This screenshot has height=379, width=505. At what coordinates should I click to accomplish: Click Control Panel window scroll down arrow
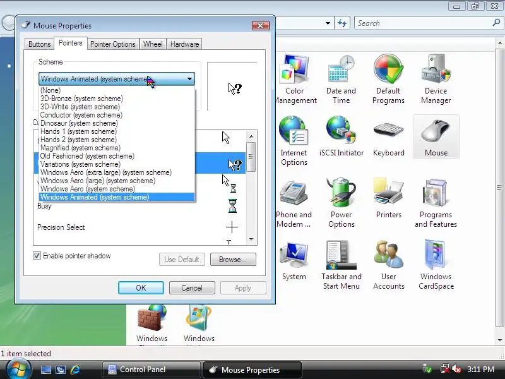pos(500,340)
